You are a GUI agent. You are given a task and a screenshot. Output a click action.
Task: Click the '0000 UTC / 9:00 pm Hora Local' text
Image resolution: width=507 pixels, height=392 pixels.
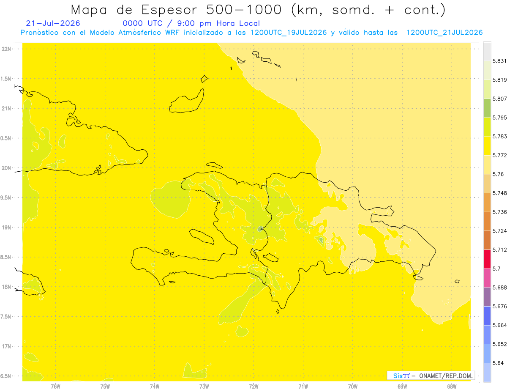191,24
